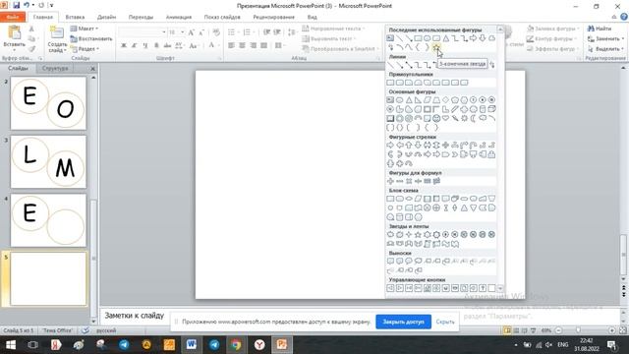The height and width of the screenshot is (354, 629).
Task: Select the Forward action button shape
Action: (x=400, y=288)
